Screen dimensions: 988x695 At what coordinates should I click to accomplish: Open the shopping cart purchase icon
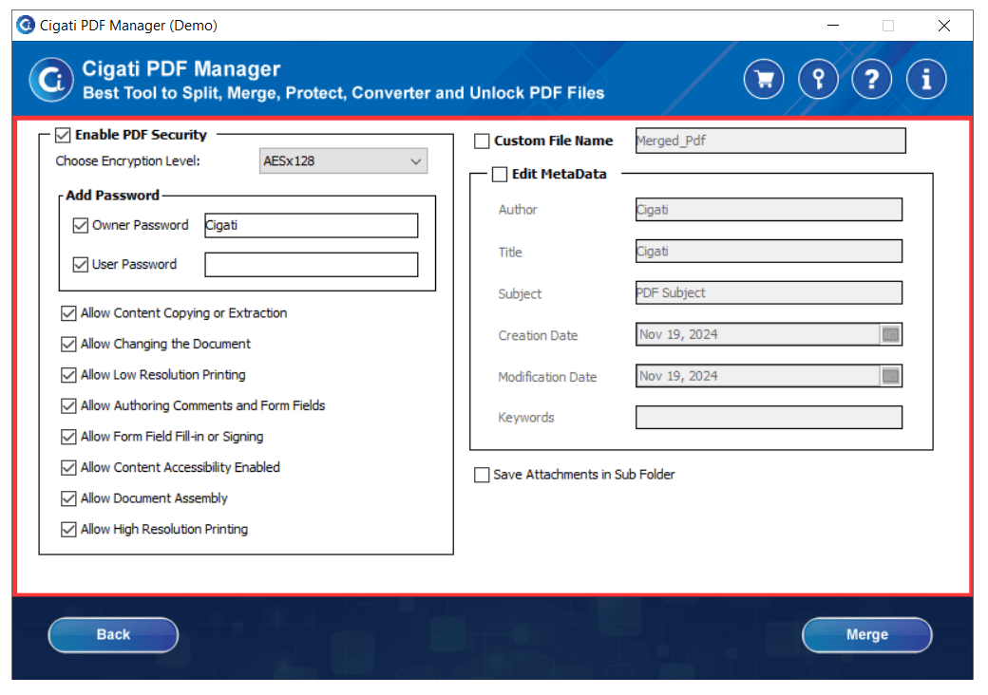coord(764,80)
